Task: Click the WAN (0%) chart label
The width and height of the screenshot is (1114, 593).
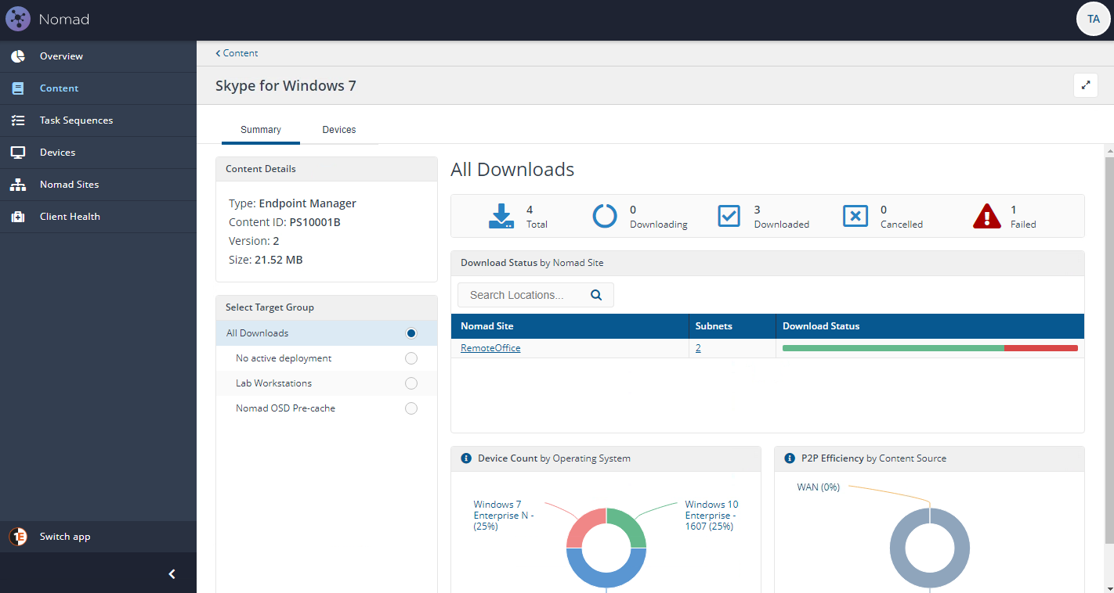Action: (x=818, y=487)
